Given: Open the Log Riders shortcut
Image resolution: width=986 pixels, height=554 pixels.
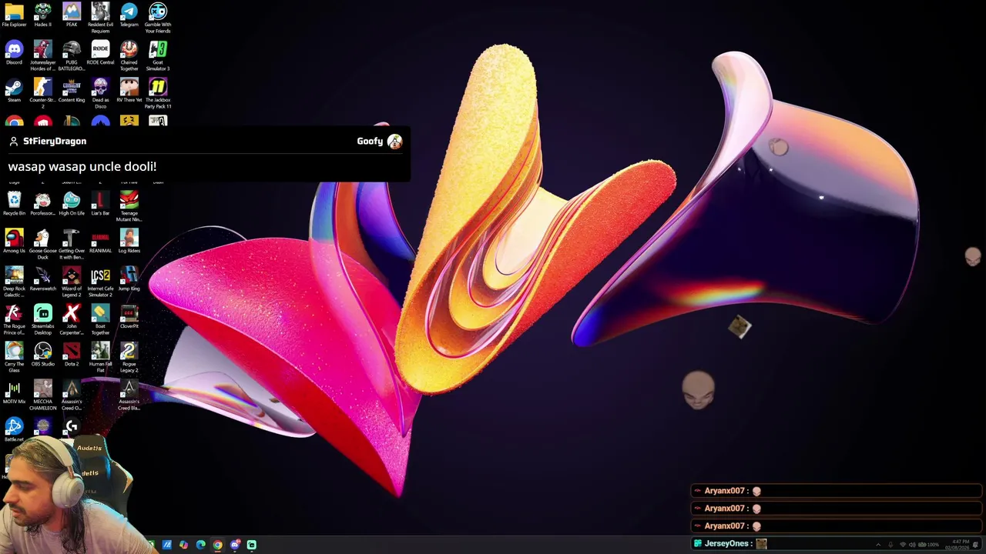Looking at the screenshot, I should [x=129, y=242].
